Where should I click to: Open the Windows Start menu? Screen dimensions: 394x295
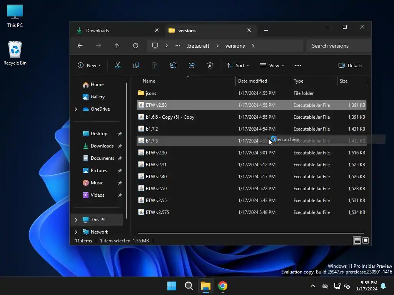click(x=172, y=286)
